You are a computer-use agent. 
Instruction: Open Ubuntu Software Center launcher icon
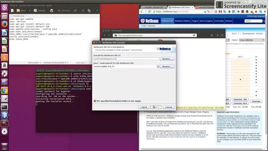pos(5,57)
